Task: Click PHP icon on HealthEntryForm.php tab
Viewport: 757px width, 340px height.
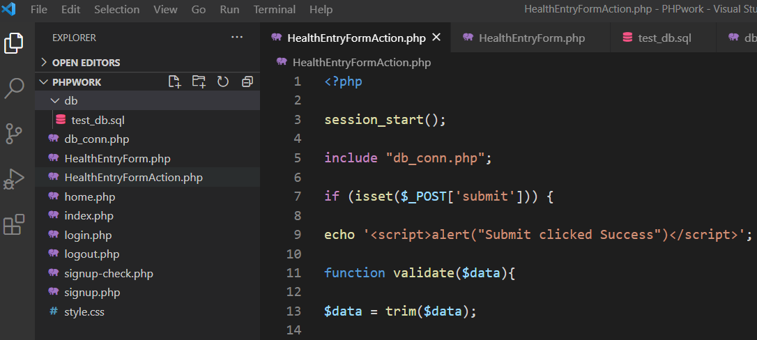Action: click(x=468, y=37)
